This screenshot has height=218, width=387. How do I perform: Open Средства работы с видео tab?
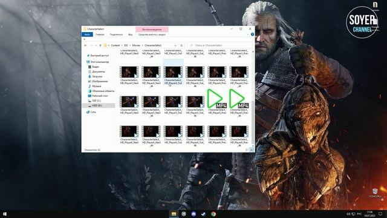click(152, 35)
